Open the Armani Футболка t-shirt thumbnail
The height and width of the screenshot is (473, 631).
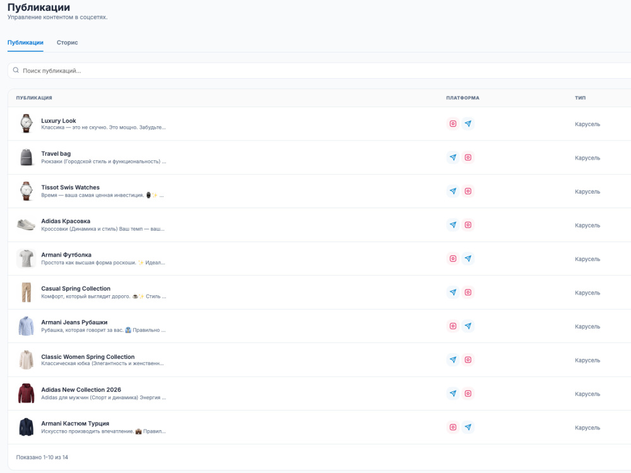pyautogui.click(x=26, y=259)
